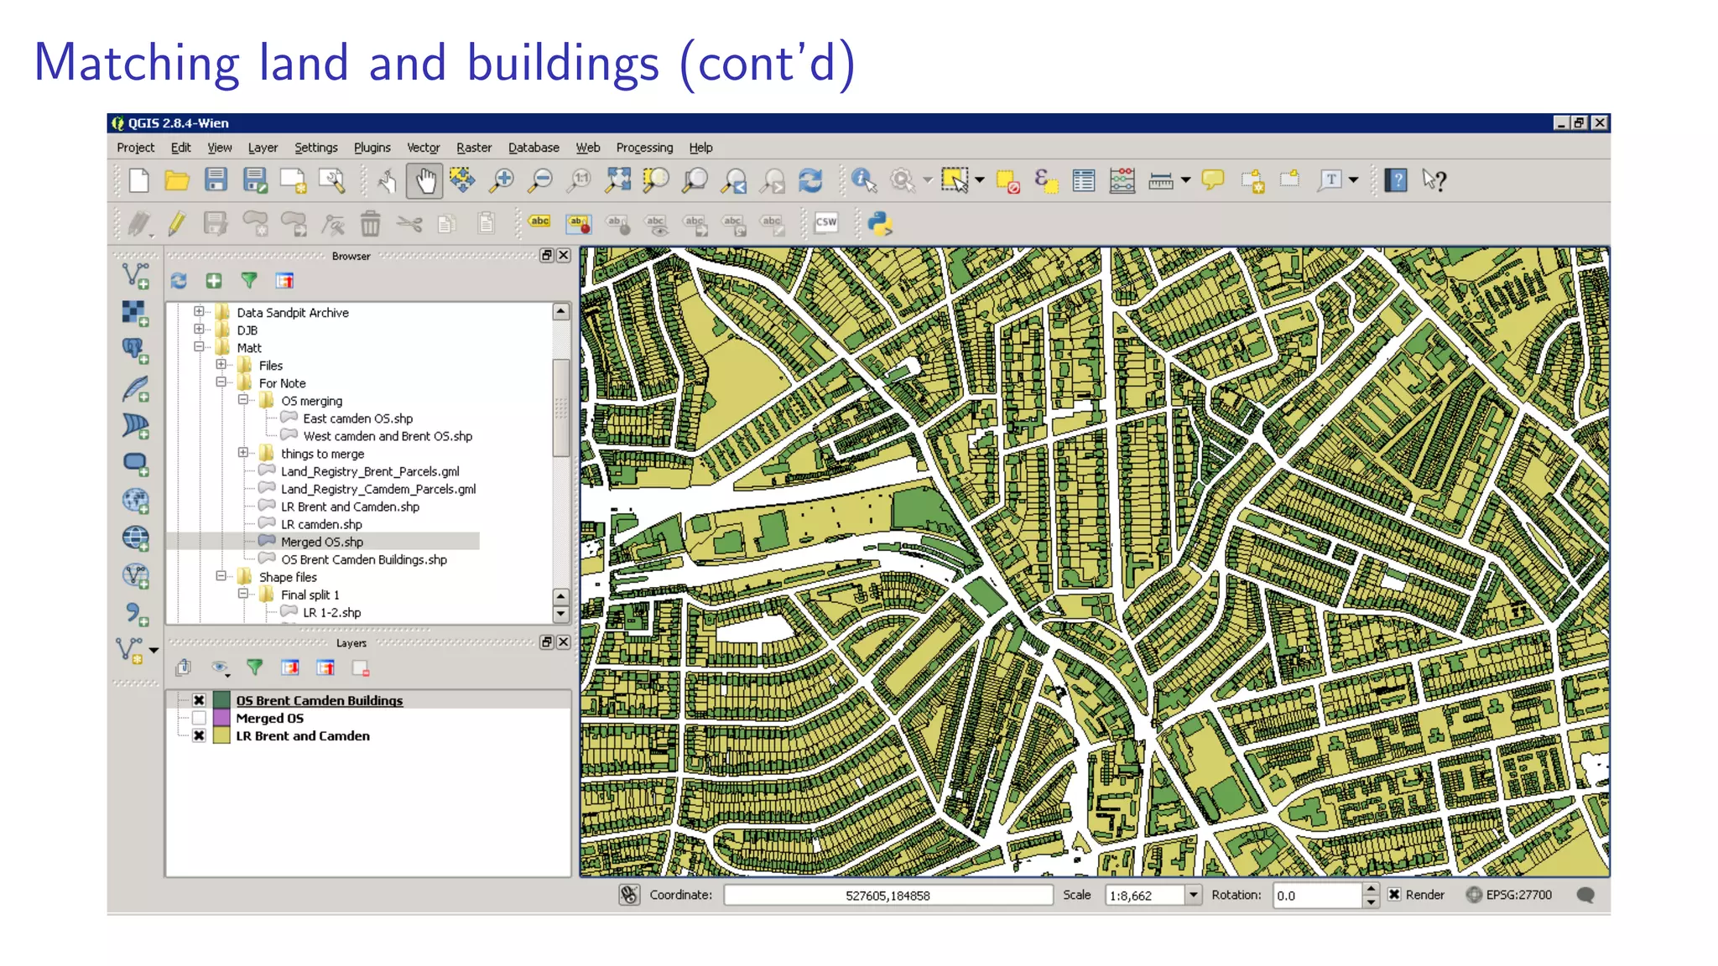This screenshot has width=1718, height=966.
Task: Enable the Merged OS layer visibility
Action: (x=199, y=718)
